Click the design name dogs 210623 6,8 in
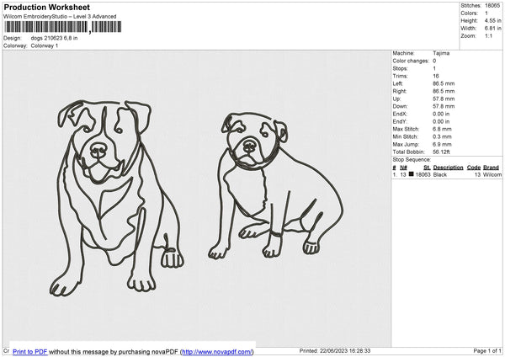505x357 pixels. pos(54,38)
